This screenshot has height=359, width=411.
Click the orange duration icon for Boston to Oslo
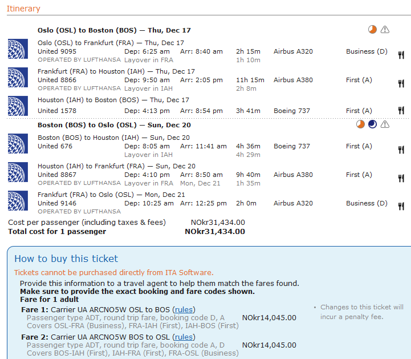360,124
